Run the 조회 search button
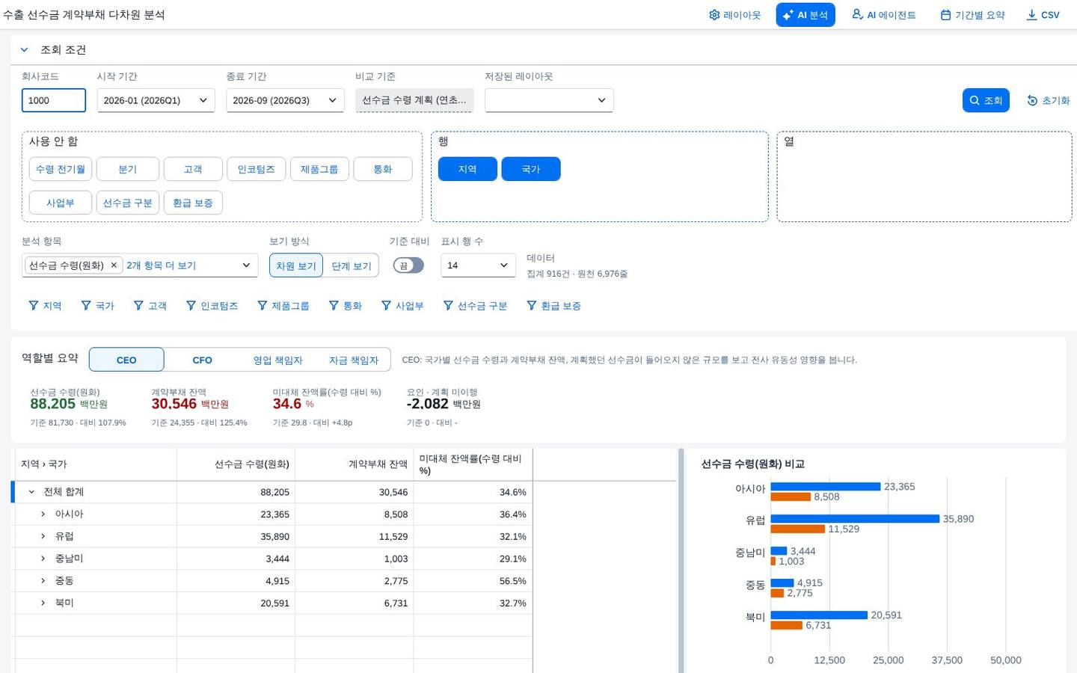Viewport: 1077px width, 673px height. coord(986,100)
